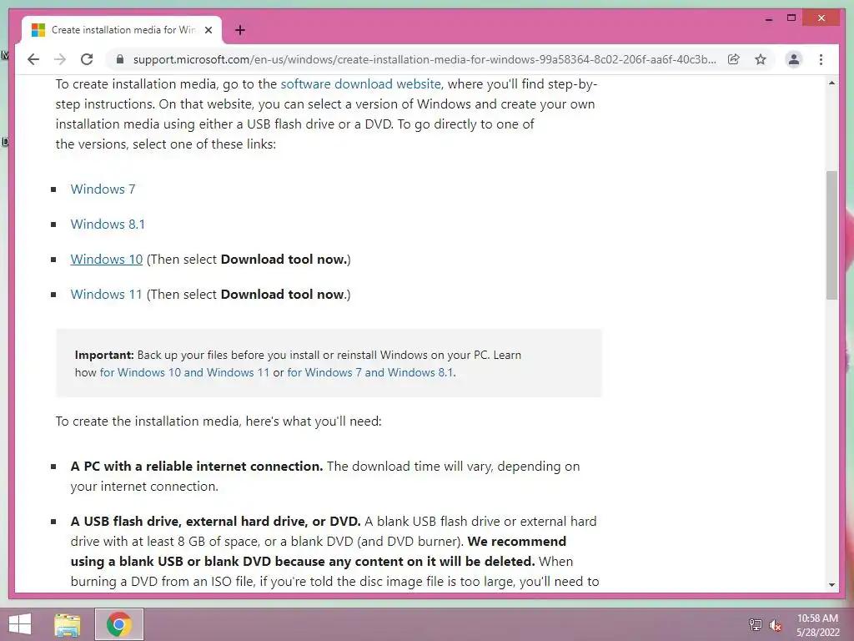Viewport: 854px width, 641px height.
Task: Click the address bar URL
Action: (x=424, y=59)
